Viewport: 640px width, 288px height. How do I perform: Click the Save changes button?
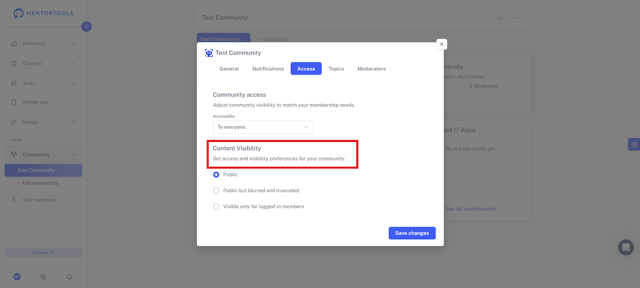pos(412,233)
